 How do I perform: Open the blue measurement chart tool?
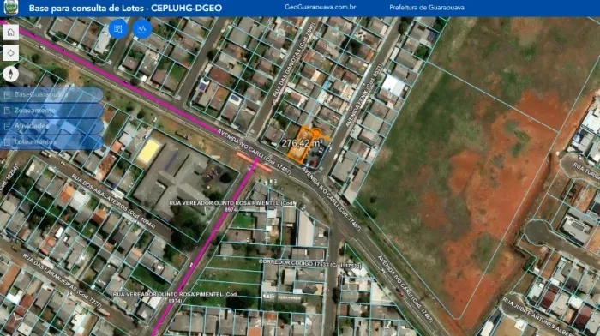click(142, 28)
